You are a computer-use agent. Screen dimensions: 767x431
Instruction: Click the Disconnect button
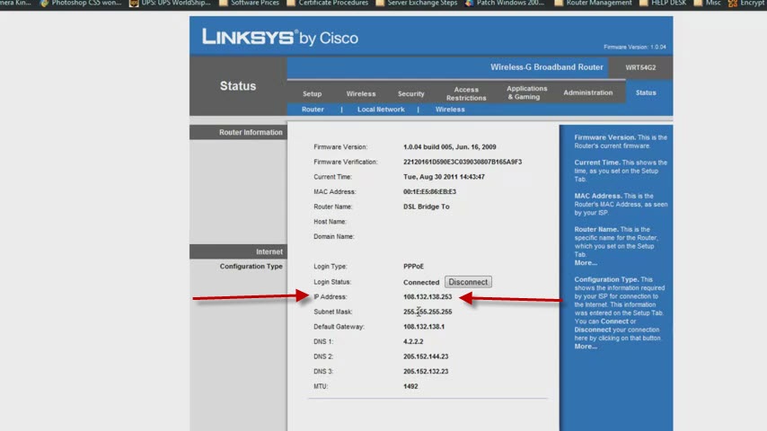coord(468,282)
